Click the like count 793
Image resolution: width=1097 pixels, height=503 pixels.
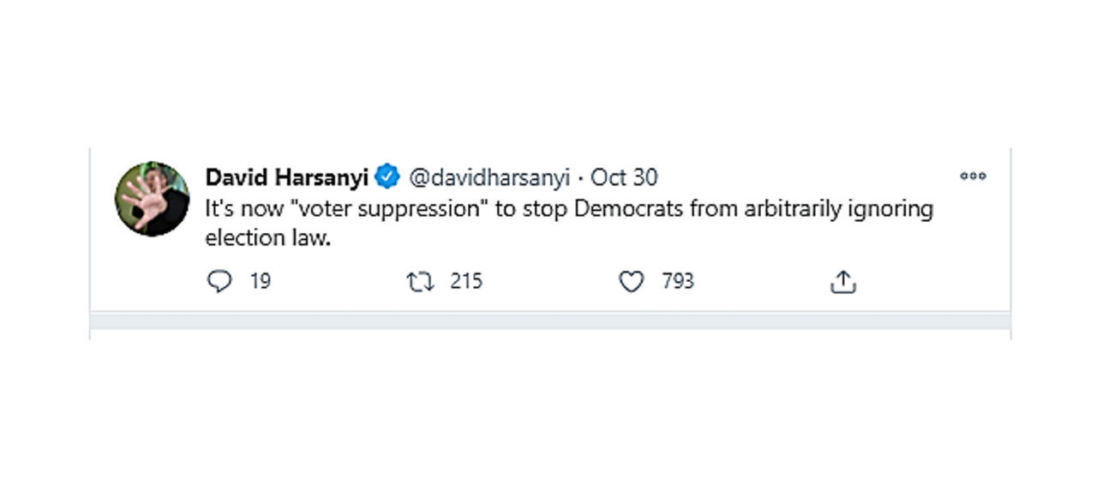click(677, 282)
